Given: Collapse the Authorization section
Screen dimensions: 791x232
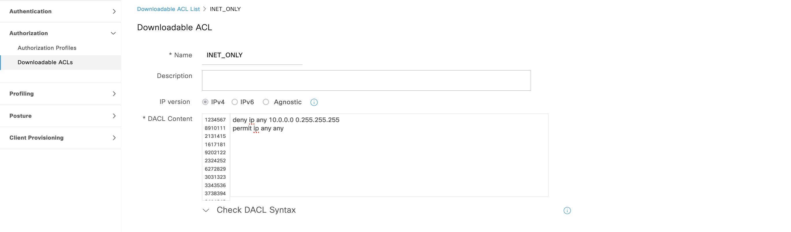Looking at the screenshot, I should tap(113, 33).
